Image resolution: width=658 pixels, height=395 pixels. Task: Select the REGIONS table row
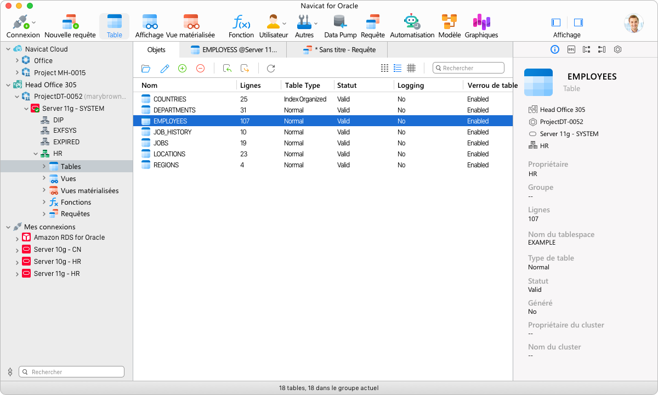[x=323, y=165]
